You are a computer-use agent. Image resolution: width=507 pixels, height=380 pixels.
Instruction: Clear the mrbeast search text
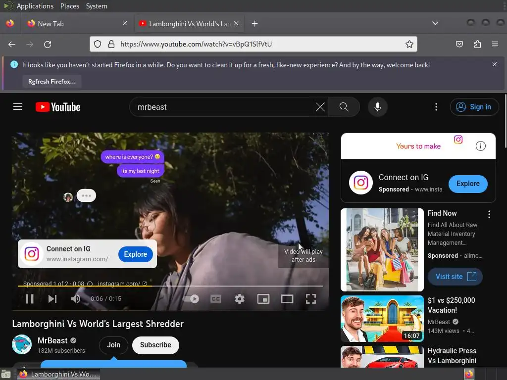click(320, 107)
